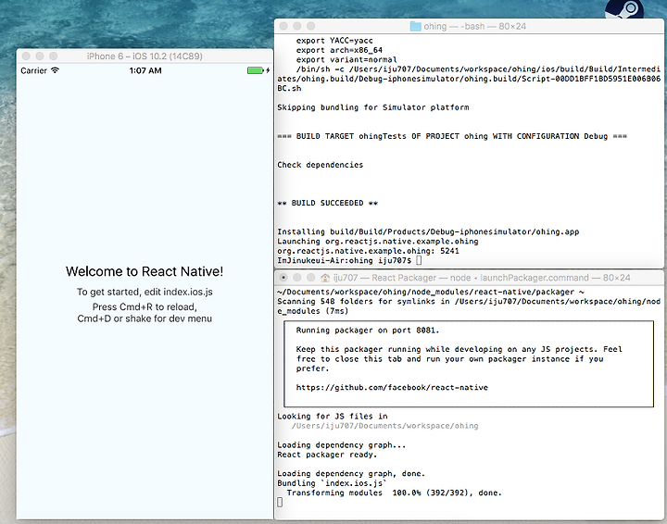Click 'To get started, edit index.ios.js' text
The width and height of the screenshot is (667, 524).
point(145,292)
